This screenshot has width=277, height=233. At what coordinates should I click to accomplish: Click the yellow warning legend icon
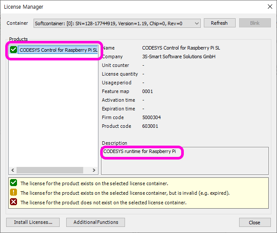[14, 193]
